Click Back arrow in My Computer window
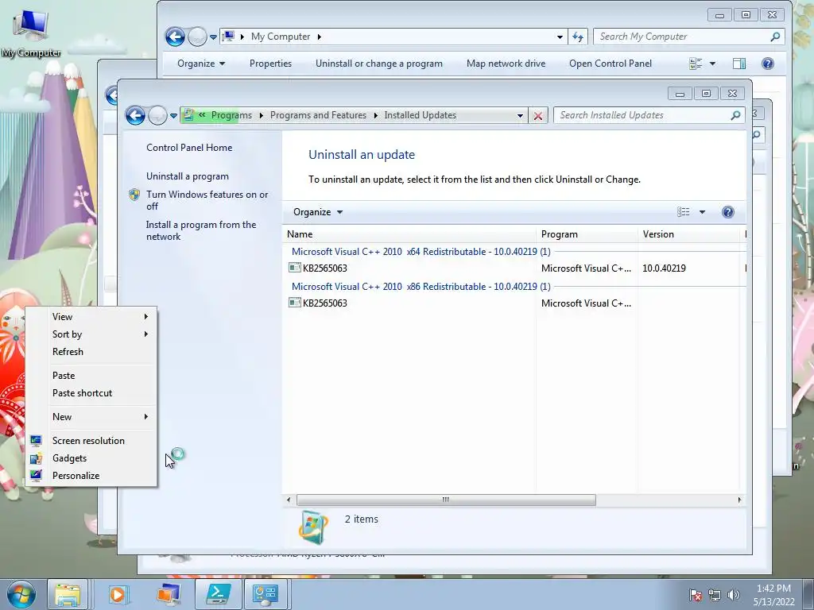This screenshot has height=610, width=814. point(175,37)
